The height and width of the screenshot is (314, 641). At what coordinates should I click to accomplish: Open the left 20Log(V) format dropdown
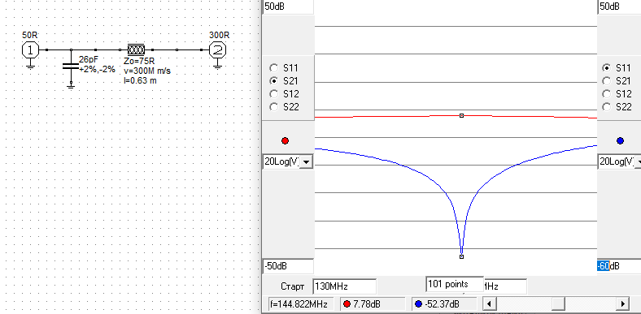tap(306, 162)
